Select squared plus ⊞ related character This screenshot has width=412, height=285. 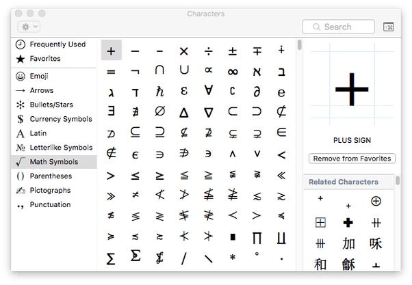[x=320, y=223]
